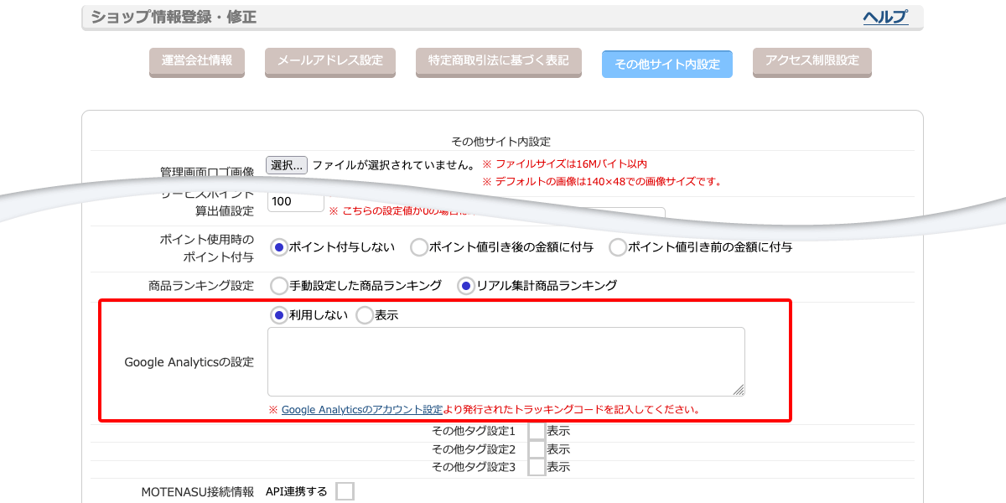The width and height of the screenshot is (1006, 503).
Task: Enable 表示 checkbox for その他タグ設定1
Action: pyautogui.click(x=537, y=431)
